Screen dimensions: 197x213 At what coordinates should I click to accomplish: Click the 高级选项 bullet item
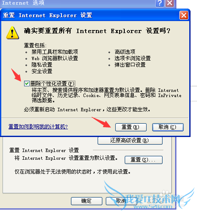(x=125, y=52)
